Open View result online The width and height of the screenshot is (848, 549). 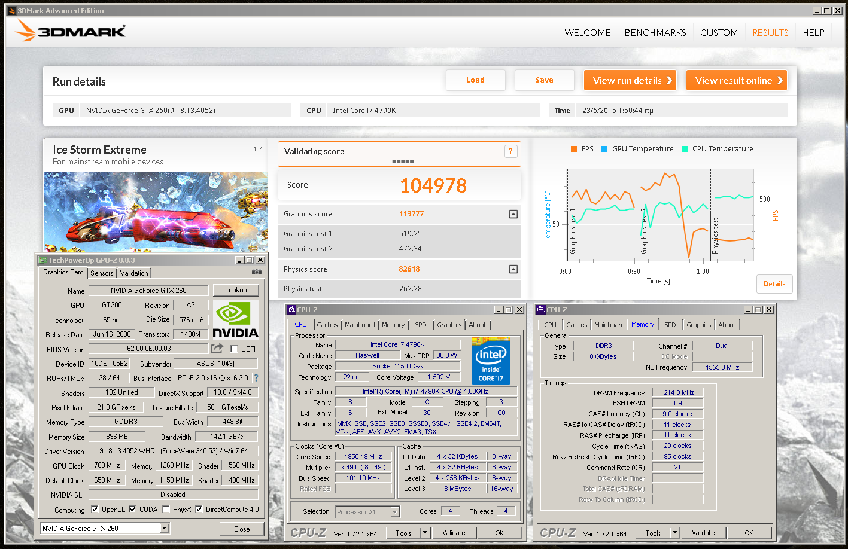point(737,80)
